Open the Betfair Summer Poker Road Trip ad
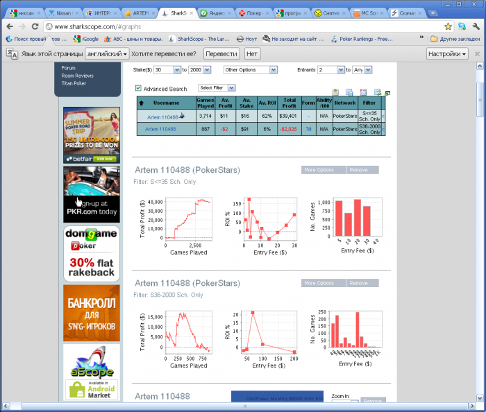The image size is (486, 412). tap(92, 135)
